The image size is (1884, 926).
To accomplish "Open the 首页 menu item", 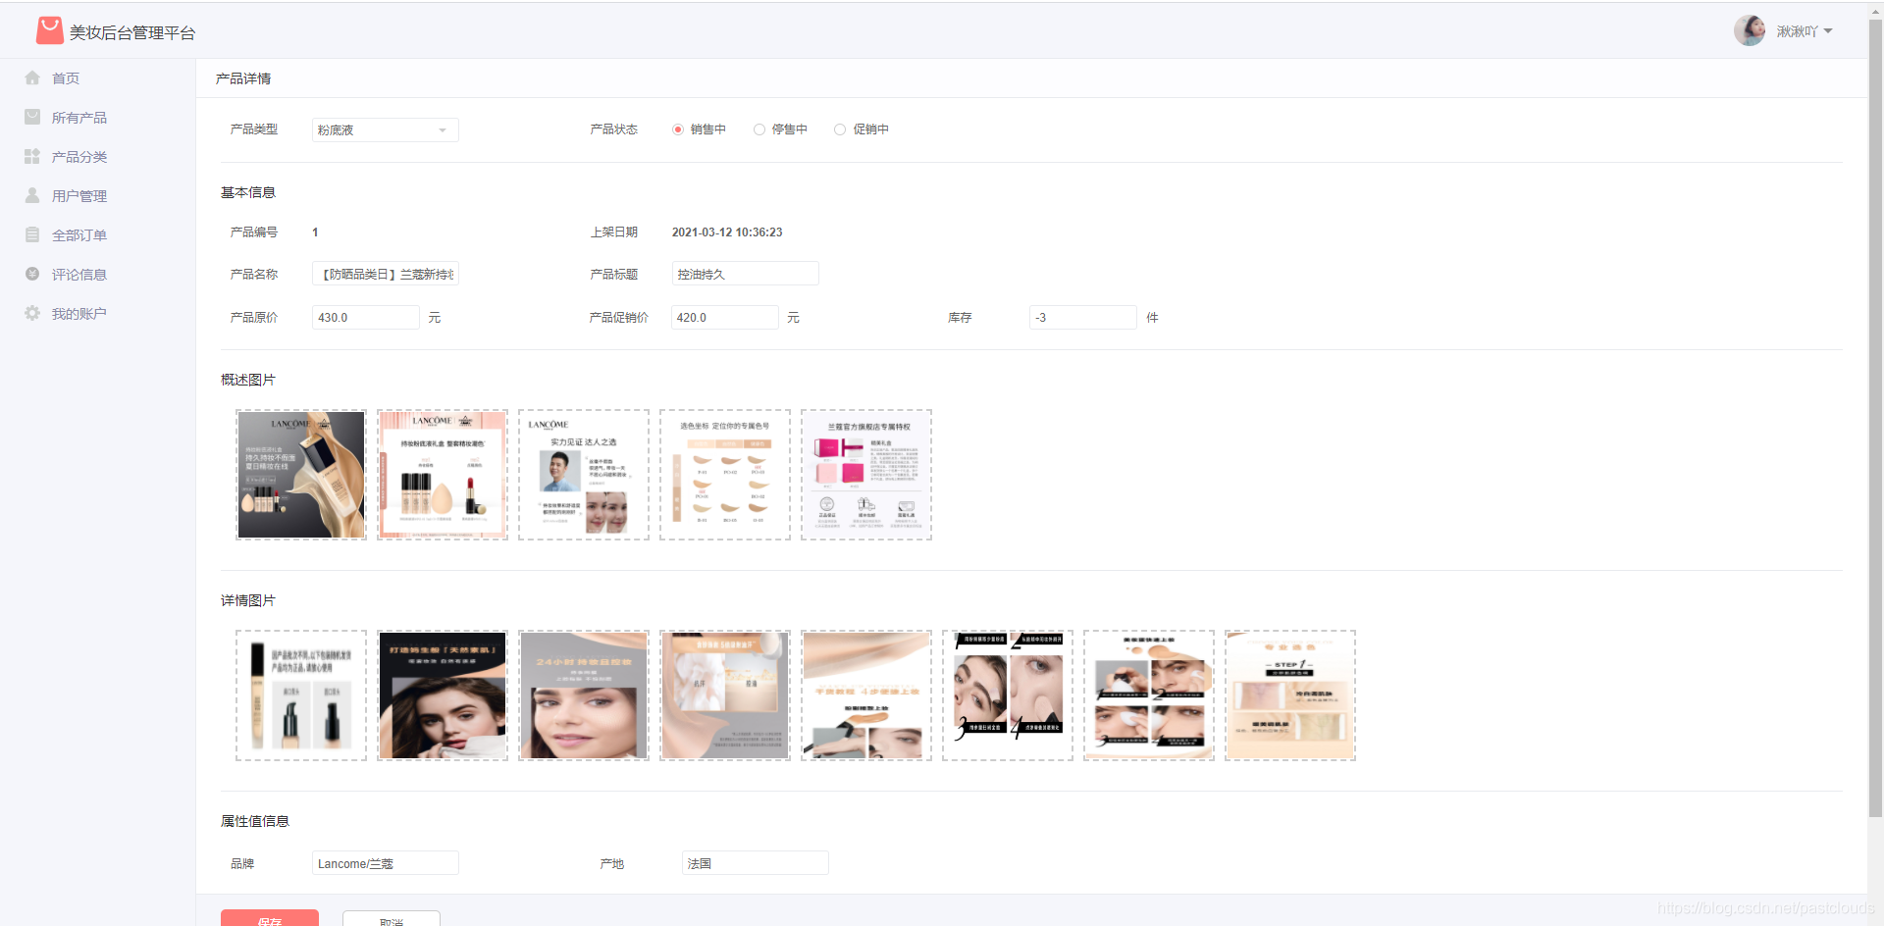I will pyautogui.click(x=66, y=78).
